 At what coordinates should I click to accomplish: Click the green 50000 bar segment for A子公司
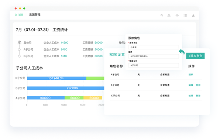pos(74,98)
